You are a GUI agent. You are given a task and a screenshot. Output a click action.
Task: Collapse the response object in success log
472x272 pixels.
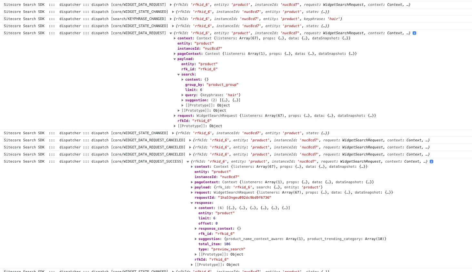click(192, 203)
